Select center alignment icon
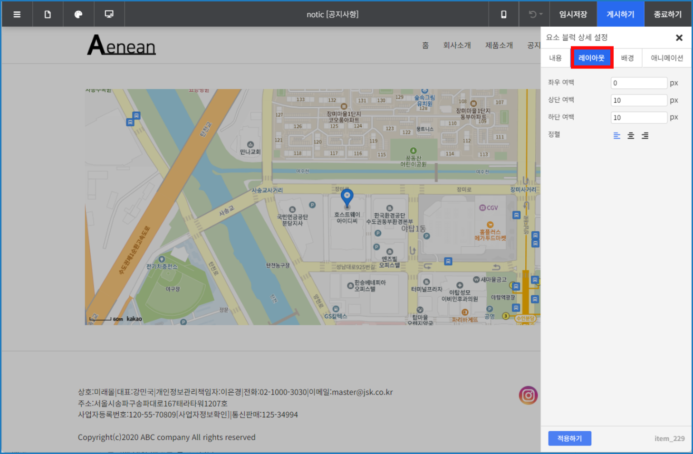 (x=631, y=136)
